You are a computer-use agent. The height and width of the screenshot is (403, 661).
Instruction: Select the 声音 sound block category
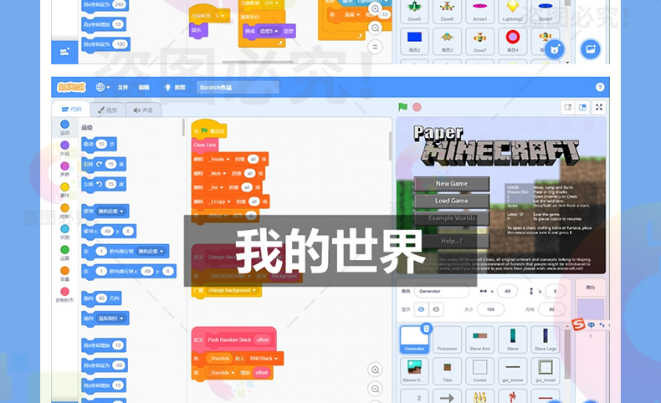pos(64,169)
